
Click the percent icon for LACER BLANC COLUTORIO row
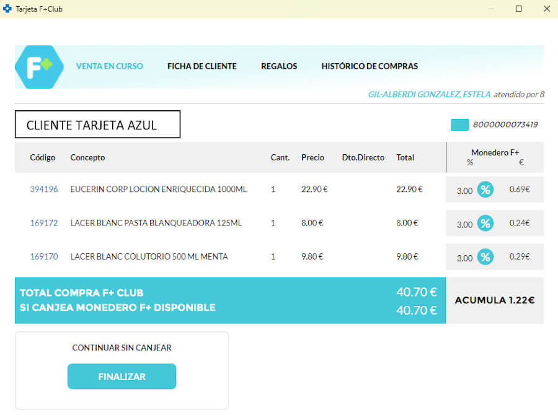[x=485, y=257]
